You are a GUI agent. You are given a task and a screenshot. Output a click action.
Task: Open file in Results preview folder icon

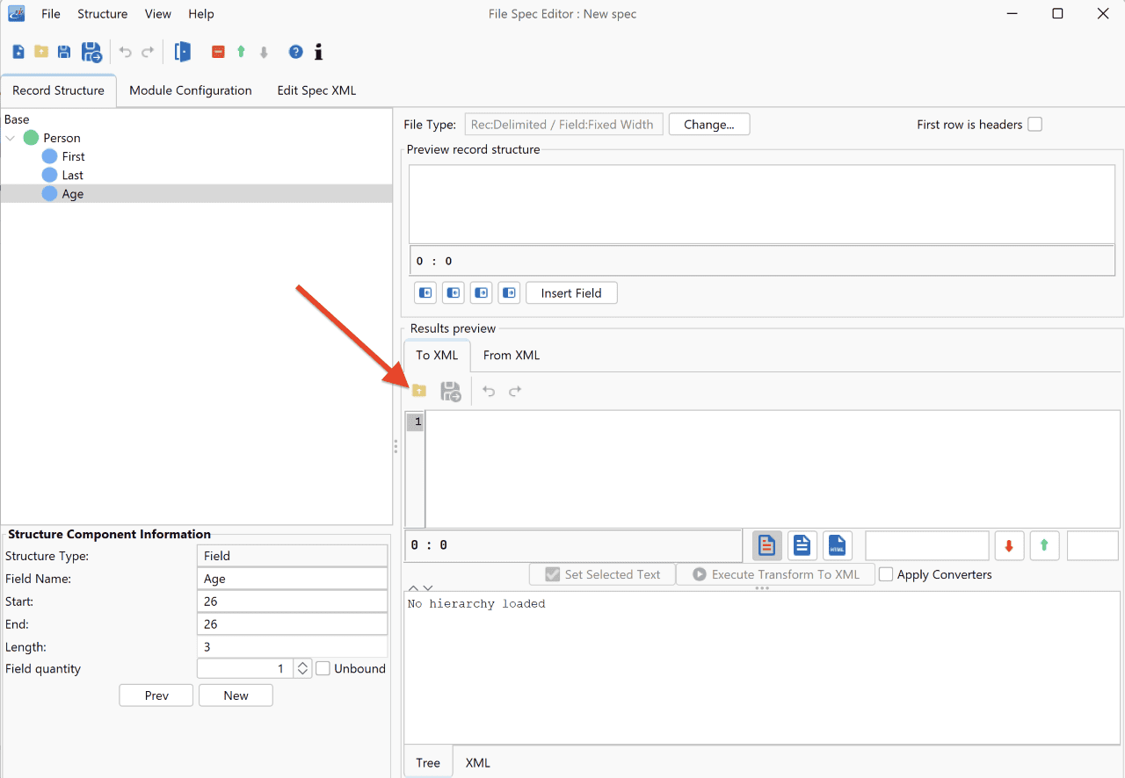(x=419, y=390)
